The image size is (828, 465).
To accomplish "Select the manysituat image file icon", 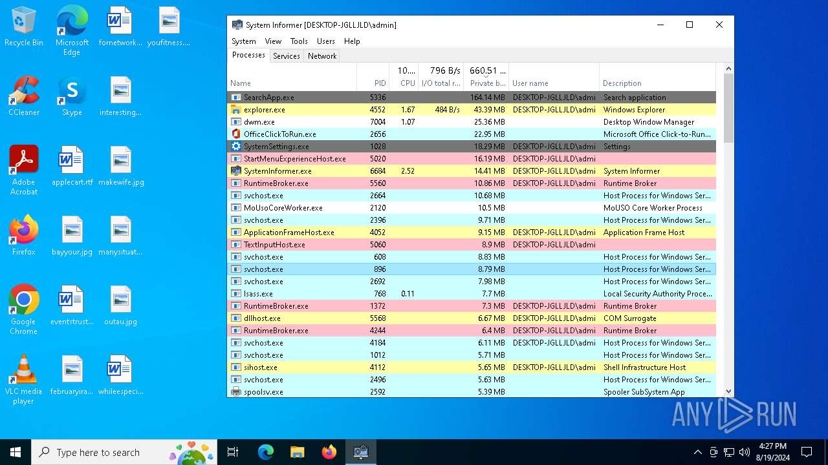I will (x=120, y=236).
